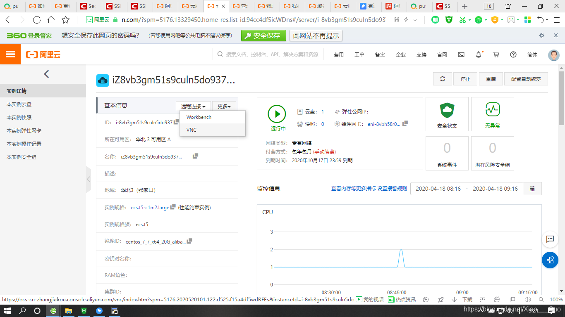Click the page vertical scrollbar
Image resolution: width=565 pixels, height=317 pixels.
click(x=562, y=98)
